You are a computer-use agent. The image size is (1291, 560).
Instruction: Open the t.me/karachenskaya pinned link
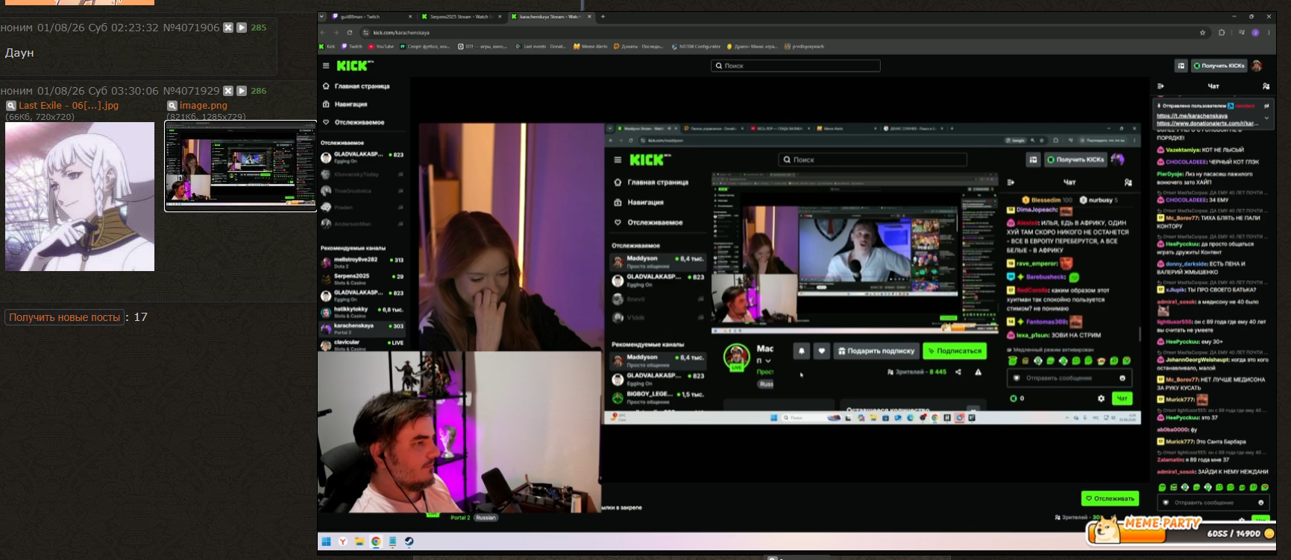[x=1192, y=116]
